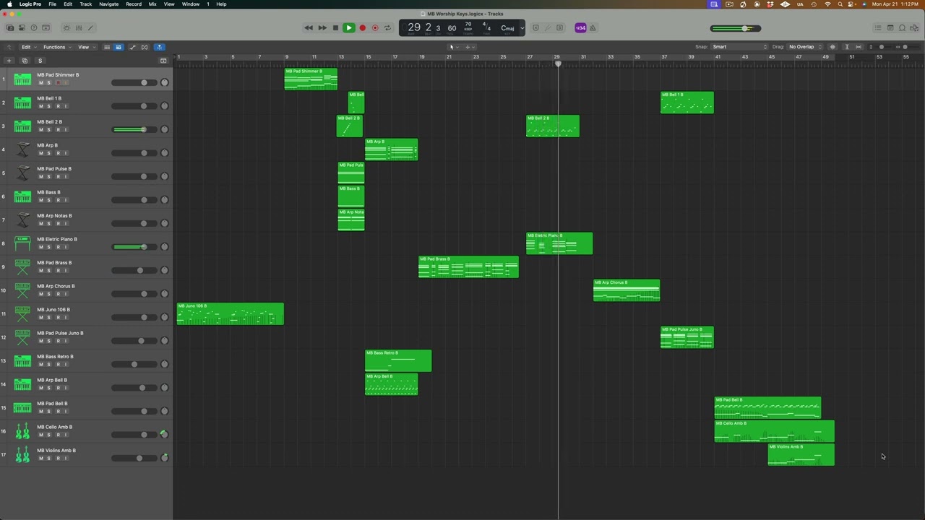The width and height of the screenshot is (925, 520).
Task: Open the Mix menu
Action: pos(152,4)
